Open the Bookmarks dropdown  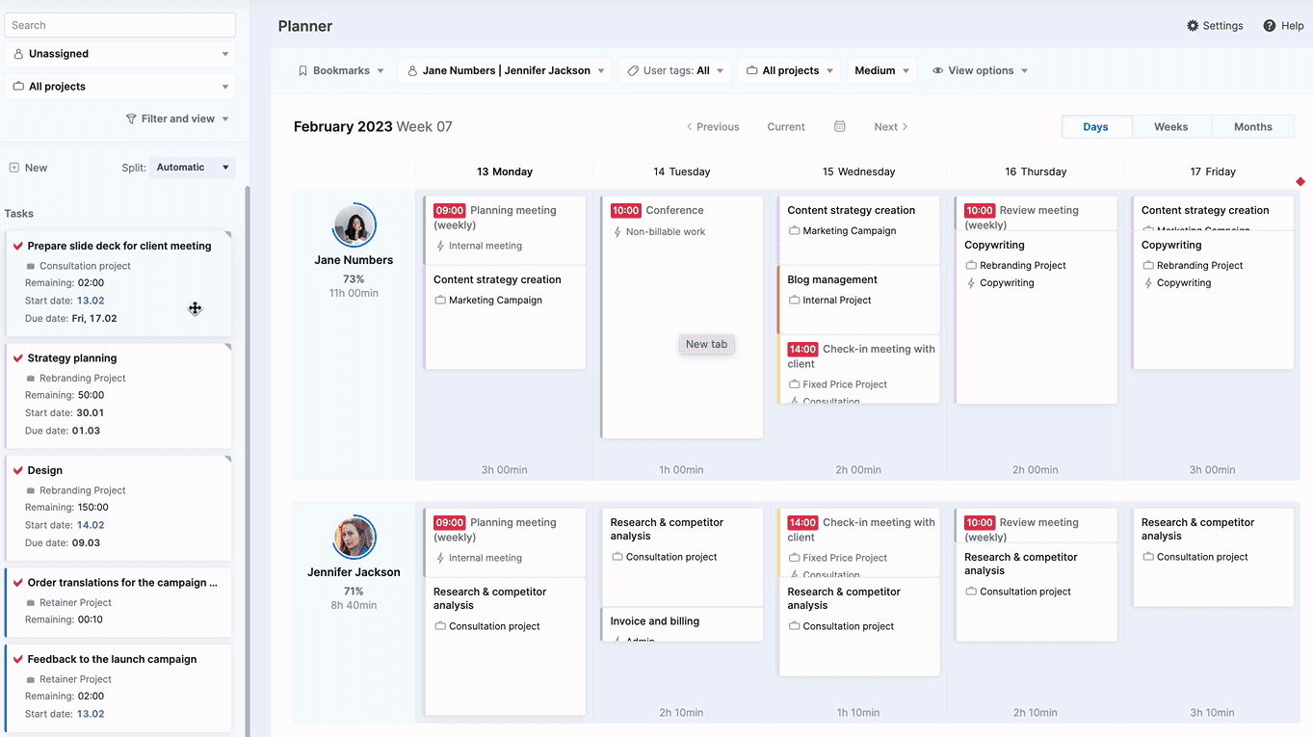pyautogui.click(x=341, y=70)
